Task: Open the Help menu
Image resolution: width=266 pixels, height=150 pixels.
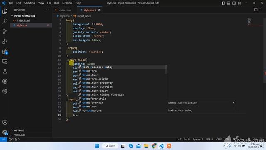Action: pyautogui.click(x=78, y=3)
